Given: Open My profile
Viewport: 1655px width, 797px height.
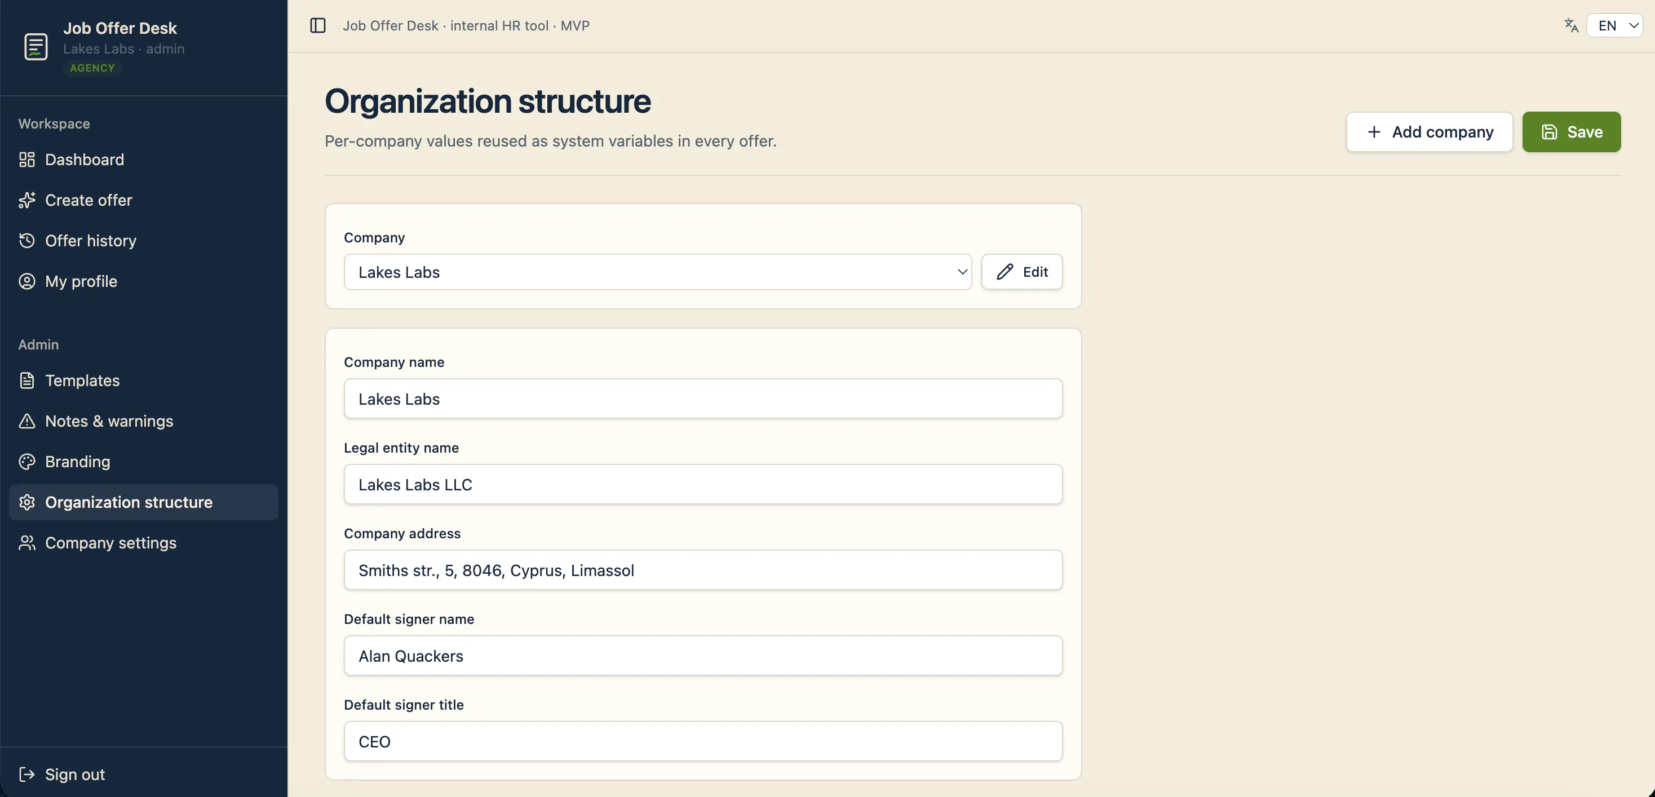Looking at the screenshot, I should point(143,281).
